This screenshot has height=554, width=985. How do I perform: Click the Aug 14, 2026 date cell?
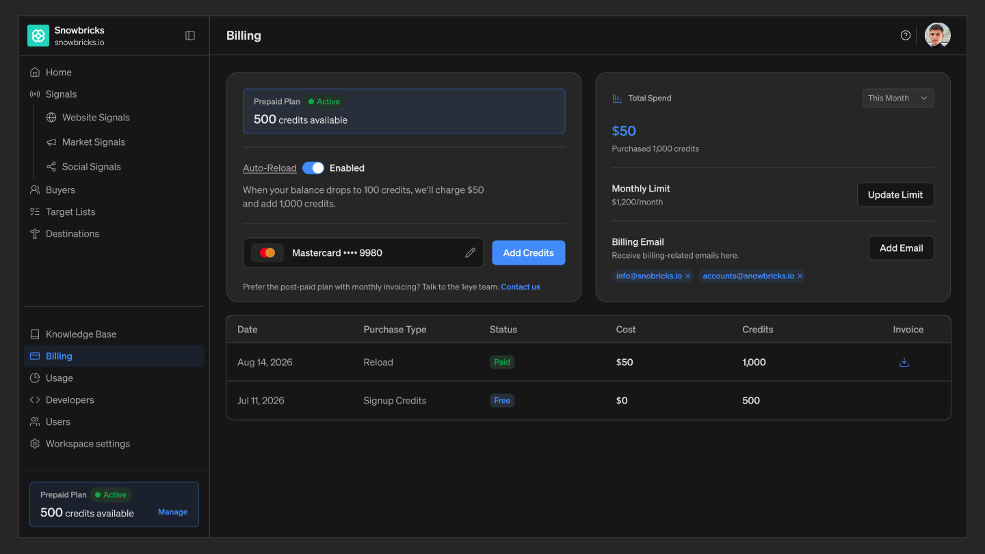tap(265, 362)
